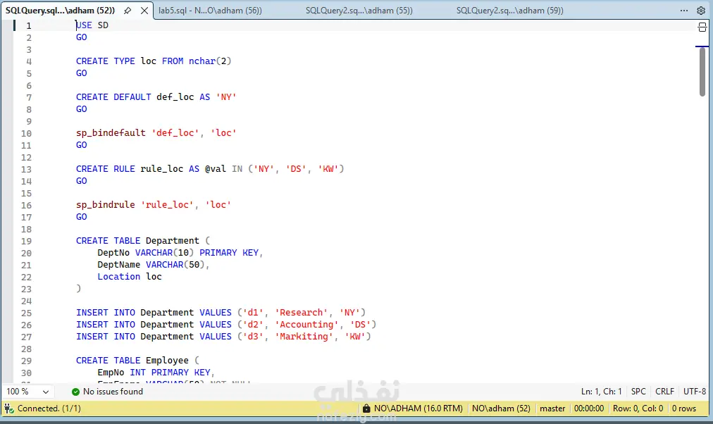713x424 pixels.
Task: Open the tab overflow ellipsis menu
Action: pyautogui.click(x=684, y=11)
